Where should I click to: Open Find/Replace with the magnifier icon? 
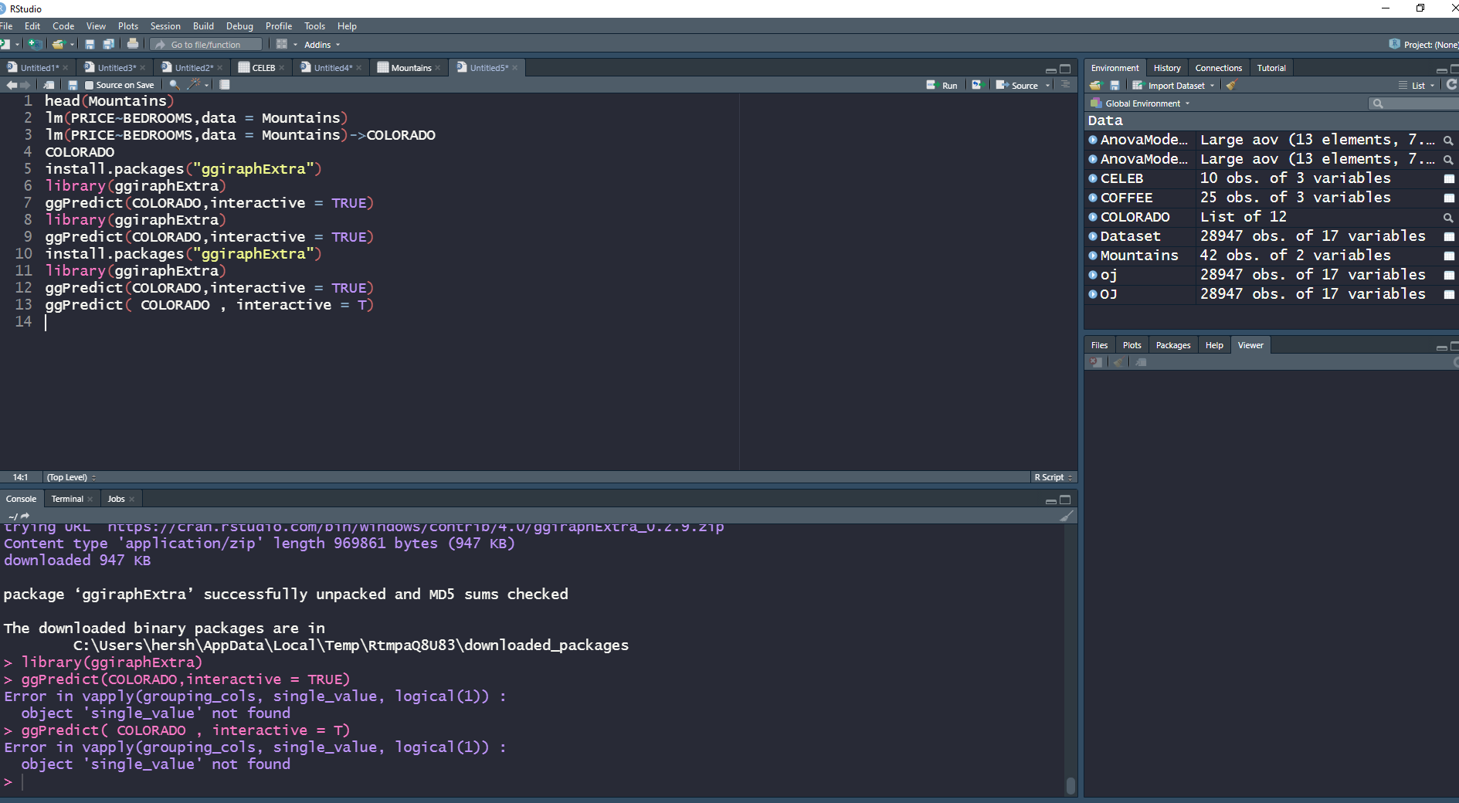tap(175, 84)
